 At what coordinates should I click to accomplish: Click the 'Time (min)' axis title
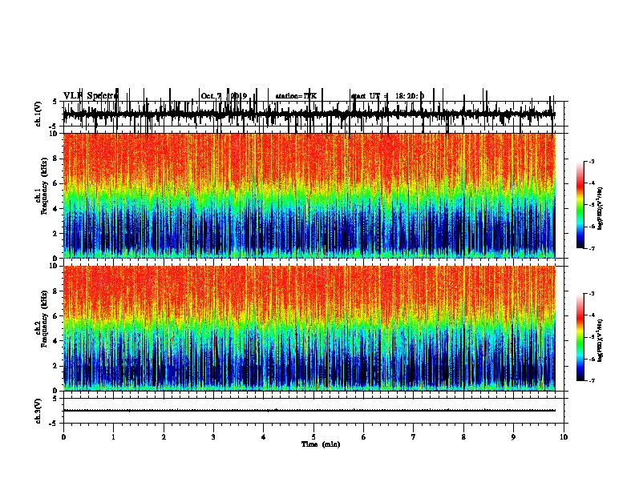point(321,444)
